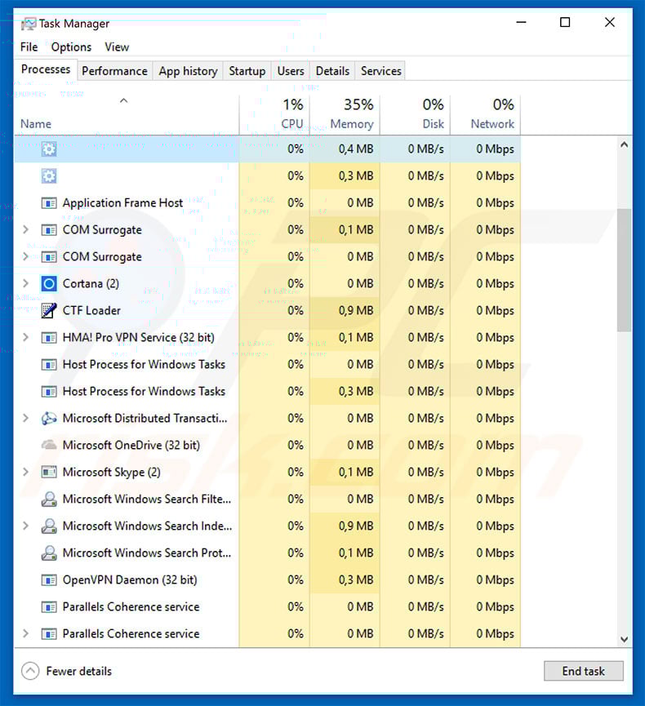Open the Options menu
Screen dimensions: 645x706
pos(71,47)
